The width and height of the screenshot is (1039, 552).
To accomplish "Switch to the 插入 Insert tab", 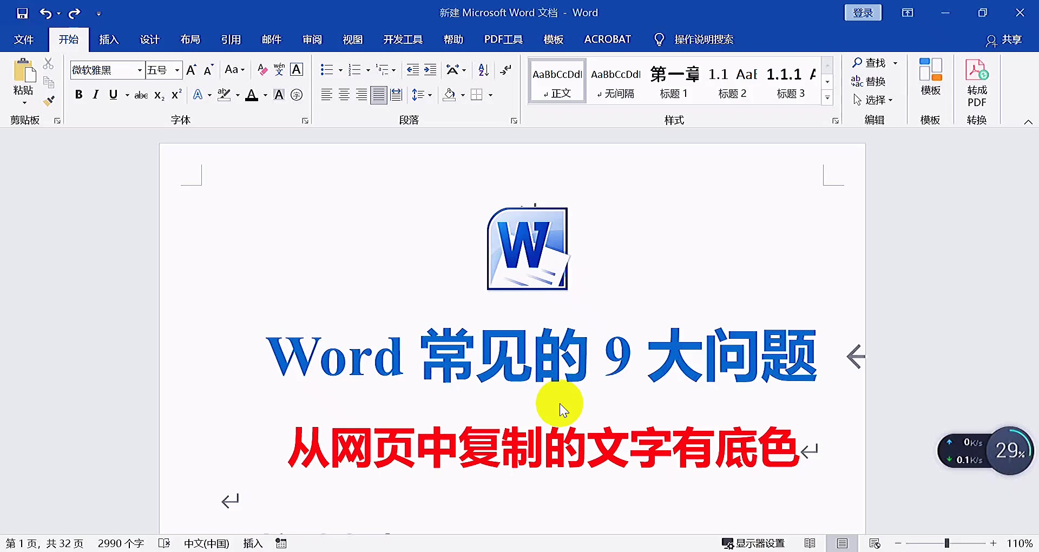I will click(x=109, y=40).
